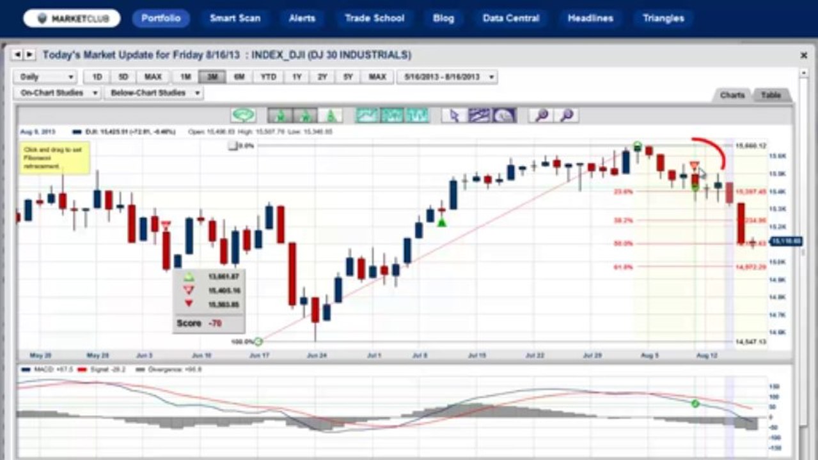
Task: Close the chart panel with X
Action: tap(804, 56)
